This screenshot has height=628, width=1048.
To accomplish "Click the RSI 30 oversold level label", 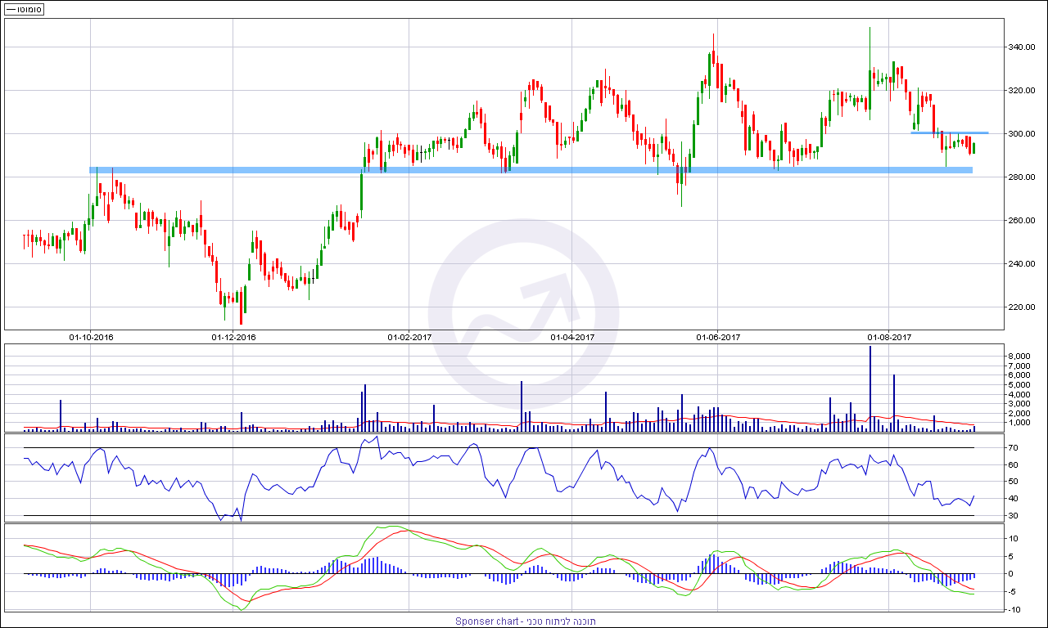I will [x=1013, y=516].
